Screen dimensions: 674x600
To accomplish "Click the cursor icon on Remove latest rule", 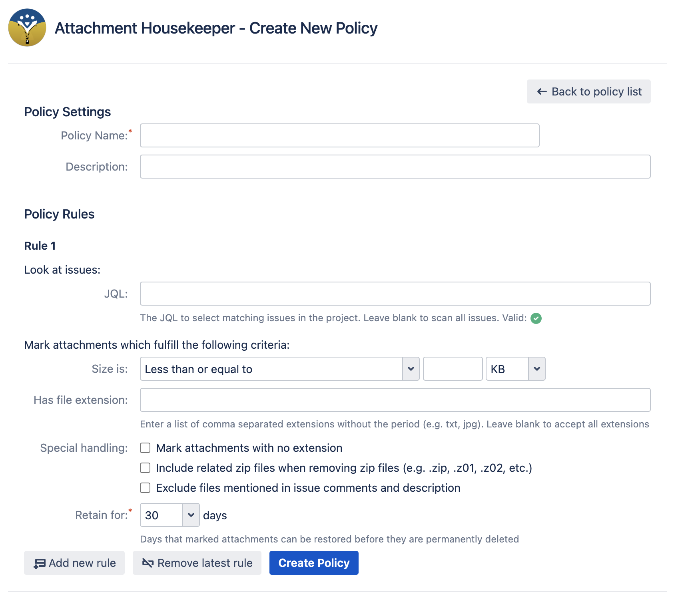I will [x=147, y=563].
